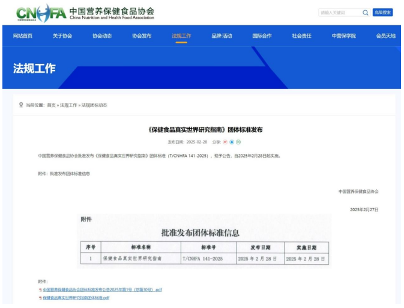Click PDF icon beside 中国营养保健食品协会团体标准发布公告 link
Screen dimensions: 404x308
tap(40, 290)
